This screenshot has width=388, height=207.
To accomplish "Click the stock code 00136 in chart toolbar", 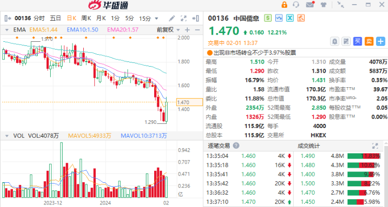I will pyautogui.click(x=23, y=18).
